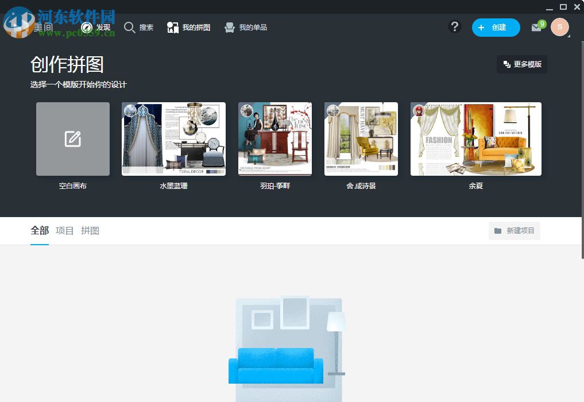Click the author avatar on 舍.成诗景 template
The image size is (584, 402).
pyautogui.click(x=332, y=111)
